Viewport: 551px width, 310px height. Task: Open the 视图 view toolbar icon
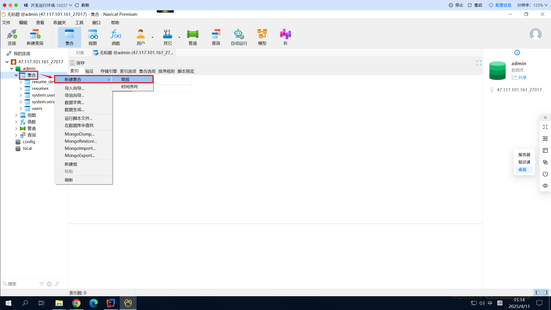pyautogui.click(x=93, y=37)
